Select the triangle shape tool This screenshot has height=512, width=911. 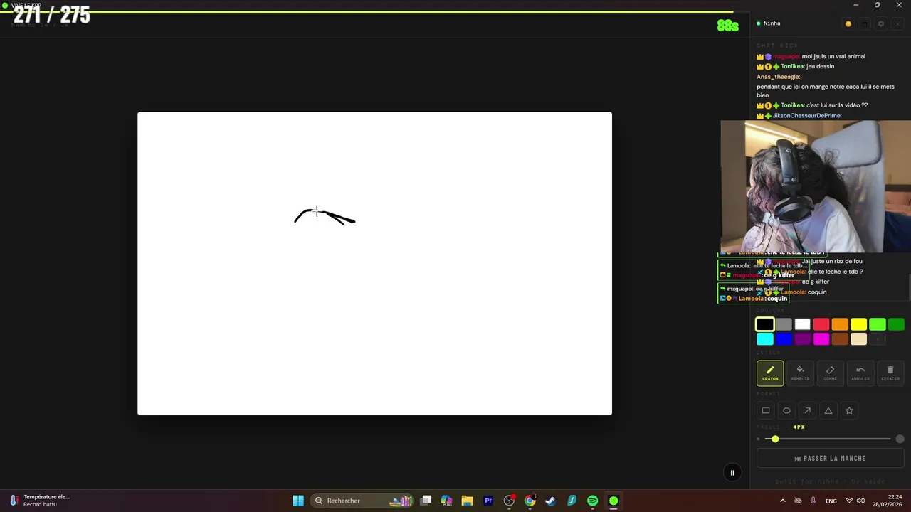828,410
